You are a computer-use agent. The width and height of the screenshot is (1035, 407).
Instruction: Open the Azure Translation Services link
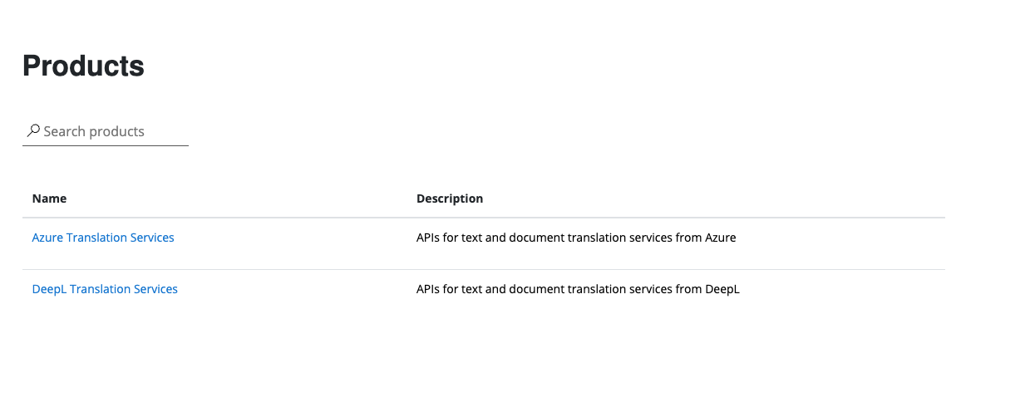tap(103, 238)
